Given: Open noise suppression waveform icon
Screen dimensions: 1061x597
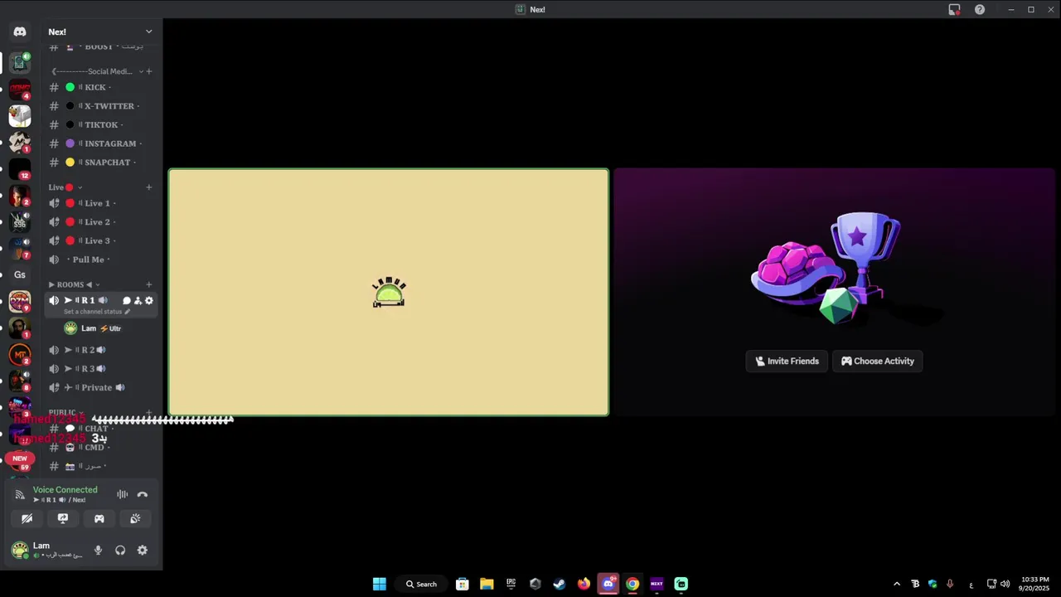Looking at the screenshot, I should 122,494.
